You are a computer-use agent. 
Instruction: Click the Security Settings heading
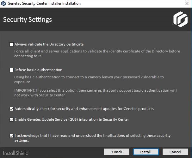pos(28,20)
